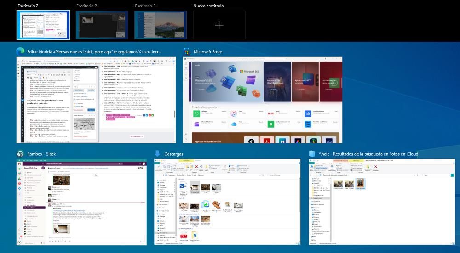The image size is (460, 253).
Task: Open the Escritorio 3 desktop with mountain wallpaper
Action: pos(161,25)
